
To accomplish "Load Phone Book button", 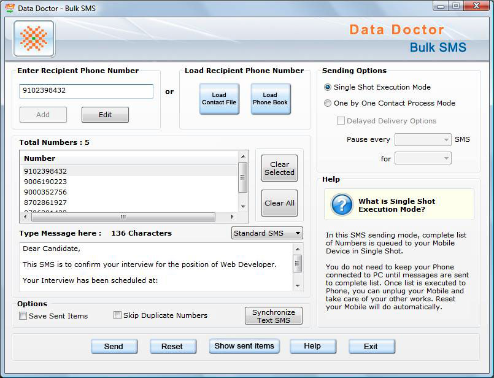I will (x=270, y=99).
